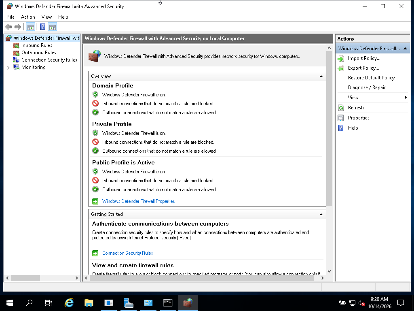The height and width of the screenshot is (311, 414).
Task: Click green arrow icon beside Connection Security Rules link
Action: 95,253
